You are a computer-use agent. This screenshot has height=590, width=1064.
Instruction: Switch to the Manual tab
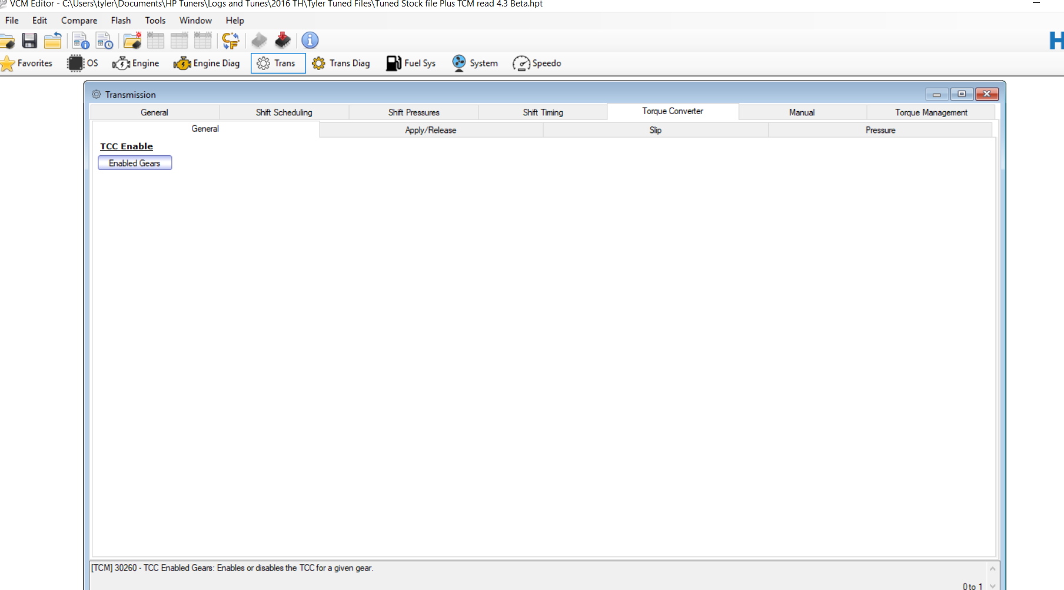(802, 112)
